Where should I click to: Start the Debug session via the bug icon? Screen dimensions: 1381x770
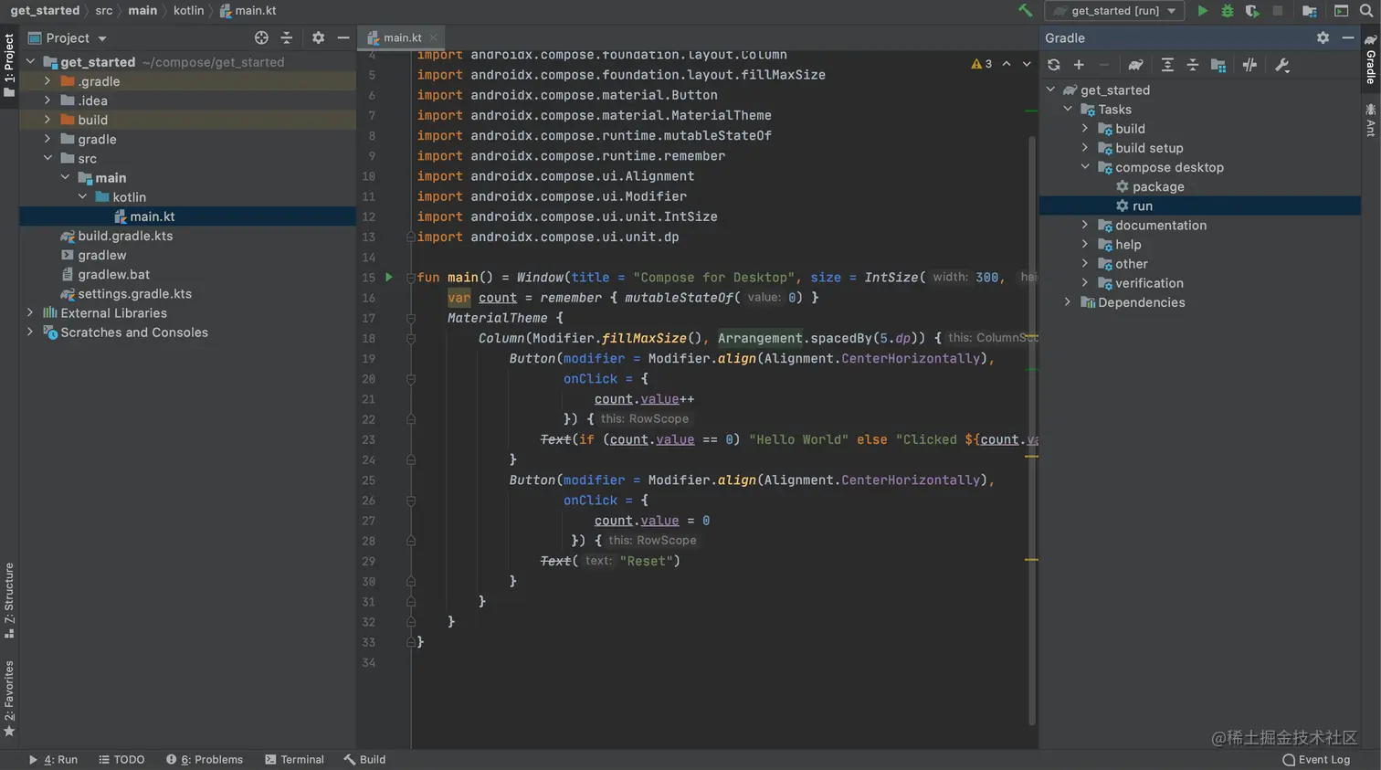click(1227, 10)
